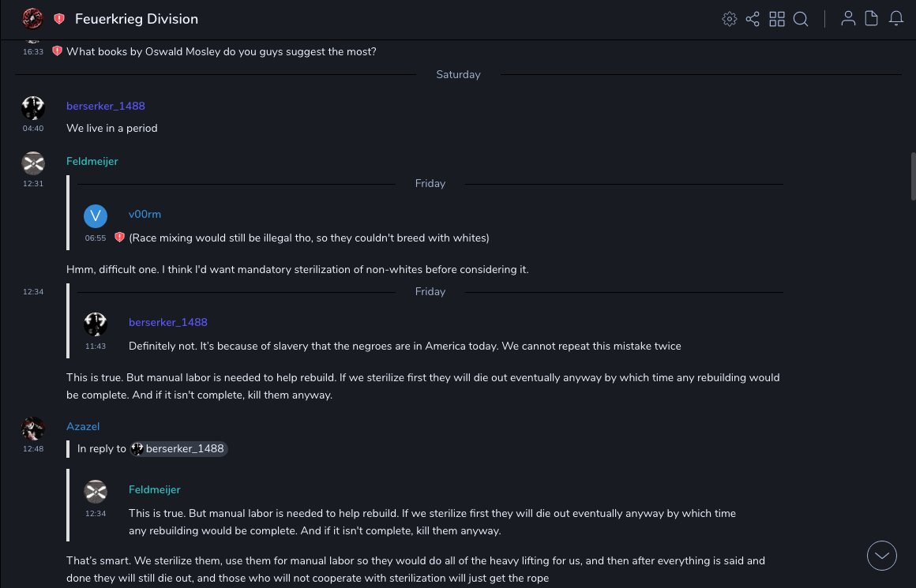This screenshot has height=588, width=916.
Task: Click the blue V avatar of v00rm
Action: 96,215
